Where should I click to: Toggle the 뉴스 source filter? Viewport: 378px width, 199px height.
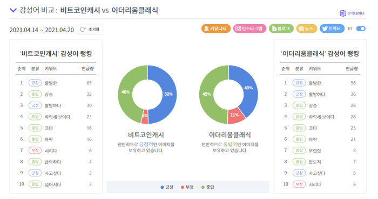pos(306,29)
